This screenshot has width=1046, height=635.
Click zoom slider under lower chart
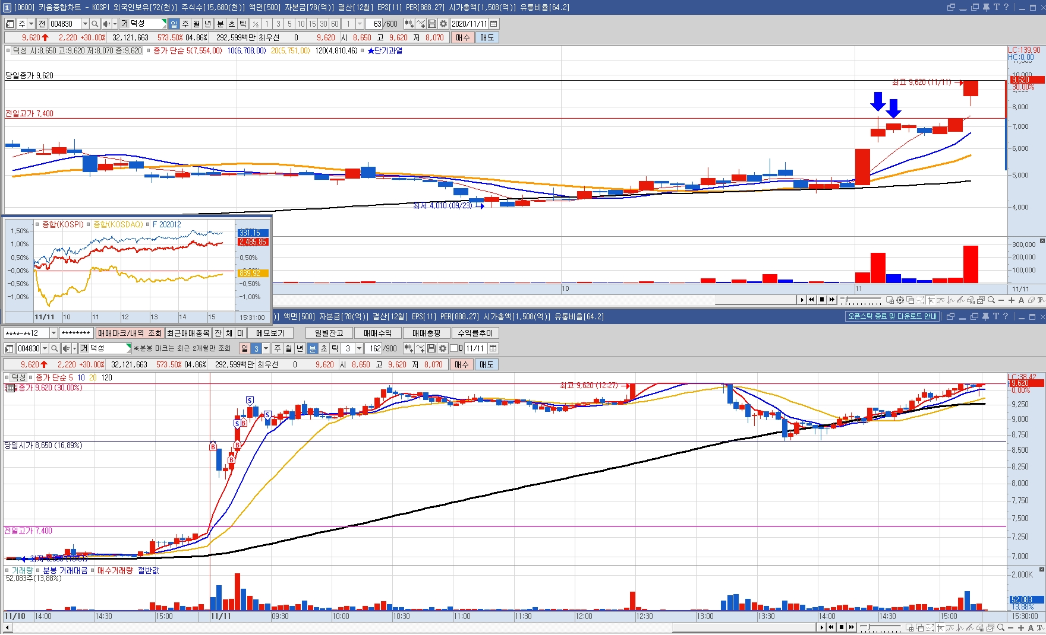click(x=880, y=627)
